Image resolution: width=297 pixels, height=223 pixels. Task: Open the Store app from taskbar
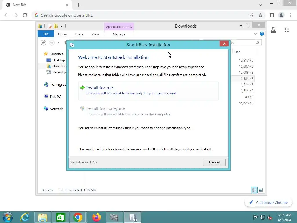60,217
